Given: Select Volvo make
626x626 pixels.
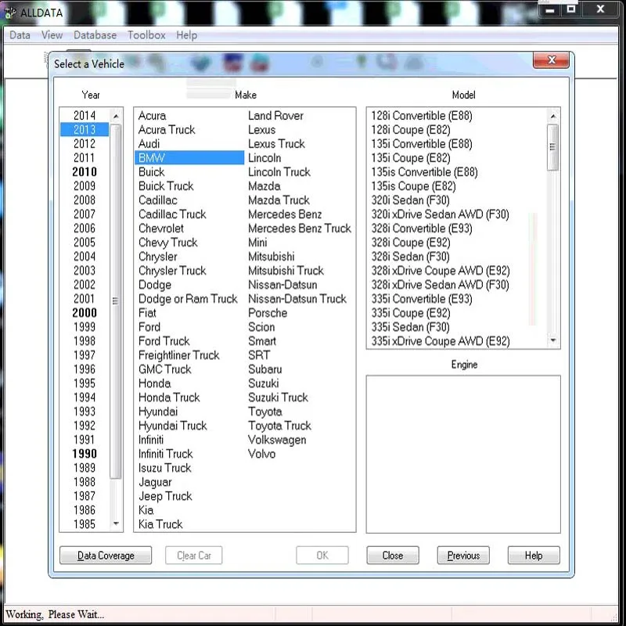Looking at the screenshot, I should pos(261,454).
